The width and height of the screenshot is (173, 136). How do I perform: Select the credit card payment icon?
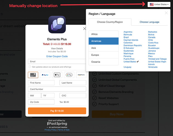tap(33, 75)
